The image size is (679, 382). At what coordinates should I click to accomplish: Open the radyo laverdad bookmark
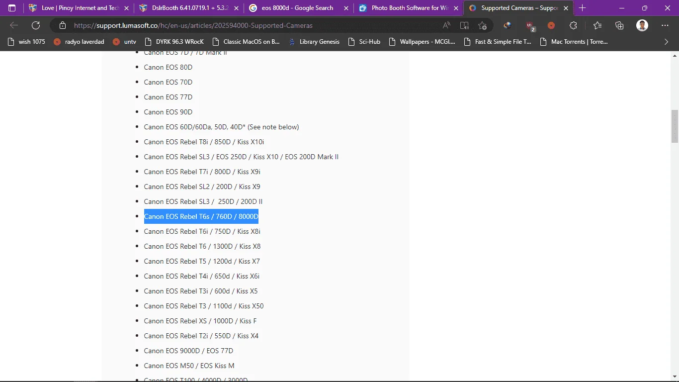point(79,42)
